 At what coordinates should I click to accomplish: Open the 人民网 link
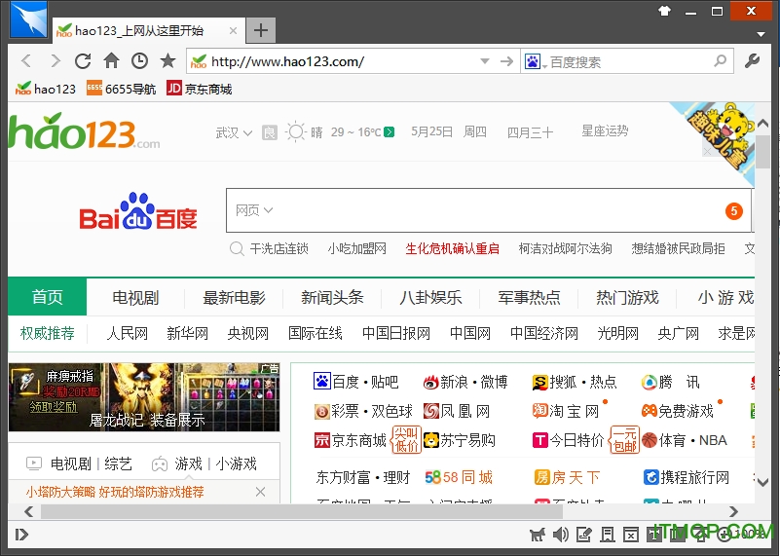(x=128, y=333)
